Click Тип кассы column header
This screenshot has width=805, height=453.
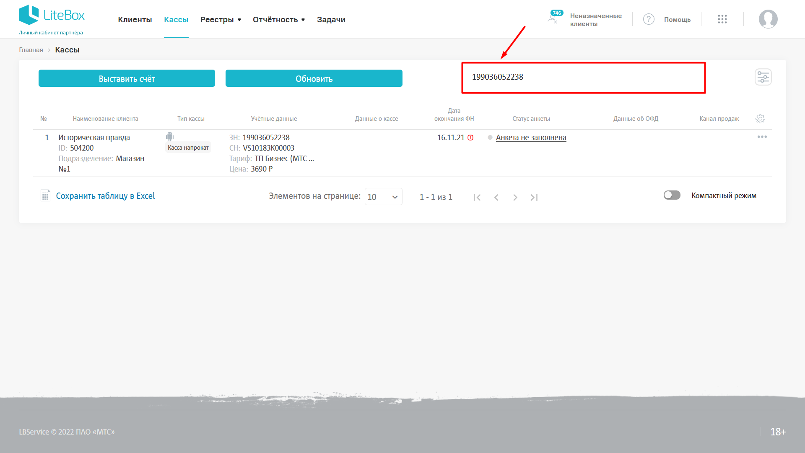[191, 119]
